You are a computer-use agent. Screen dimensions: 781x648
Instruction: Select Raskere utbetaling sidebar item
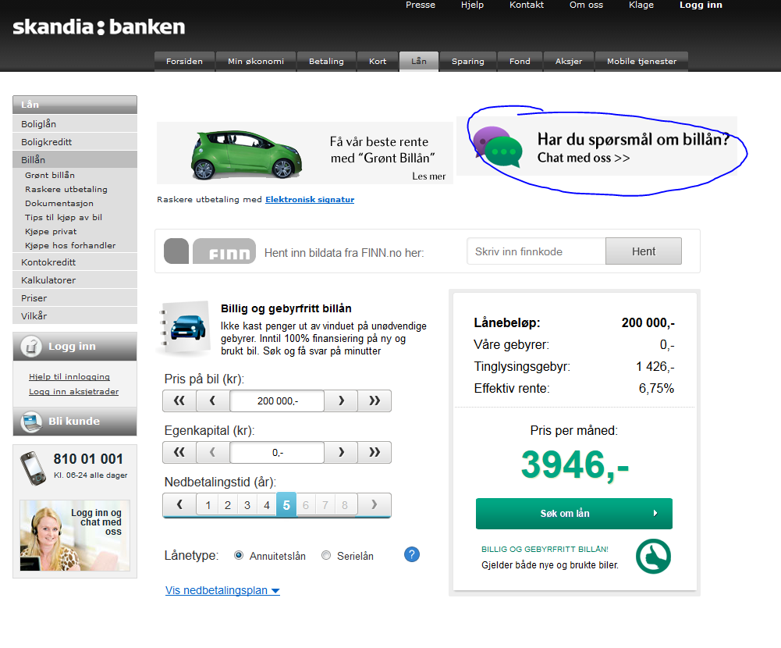66,190
